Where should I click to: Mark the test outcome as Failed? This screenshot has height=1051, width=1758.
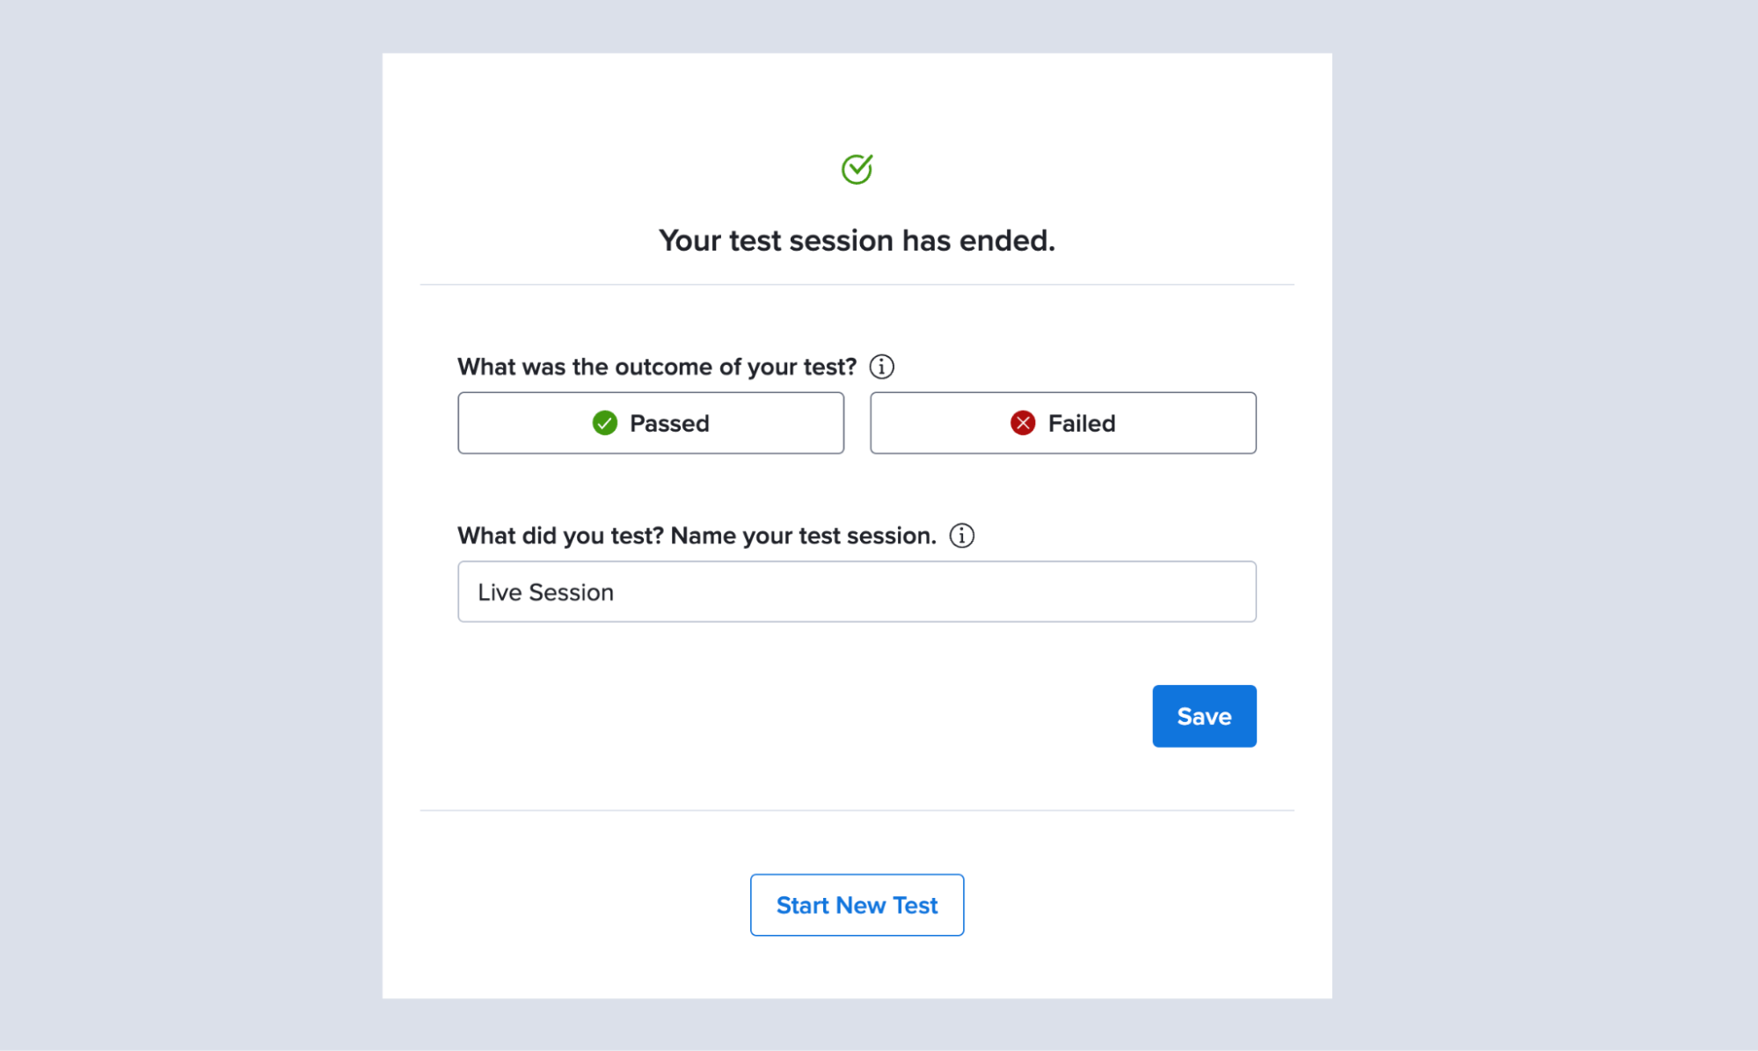pos(1062,423)
